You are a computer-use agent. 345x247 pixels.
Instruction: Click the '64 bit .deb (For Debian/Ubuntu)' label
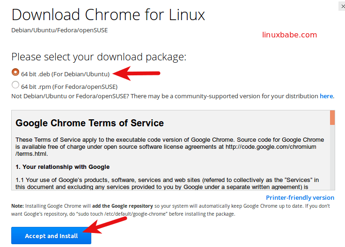pos(65,74)
